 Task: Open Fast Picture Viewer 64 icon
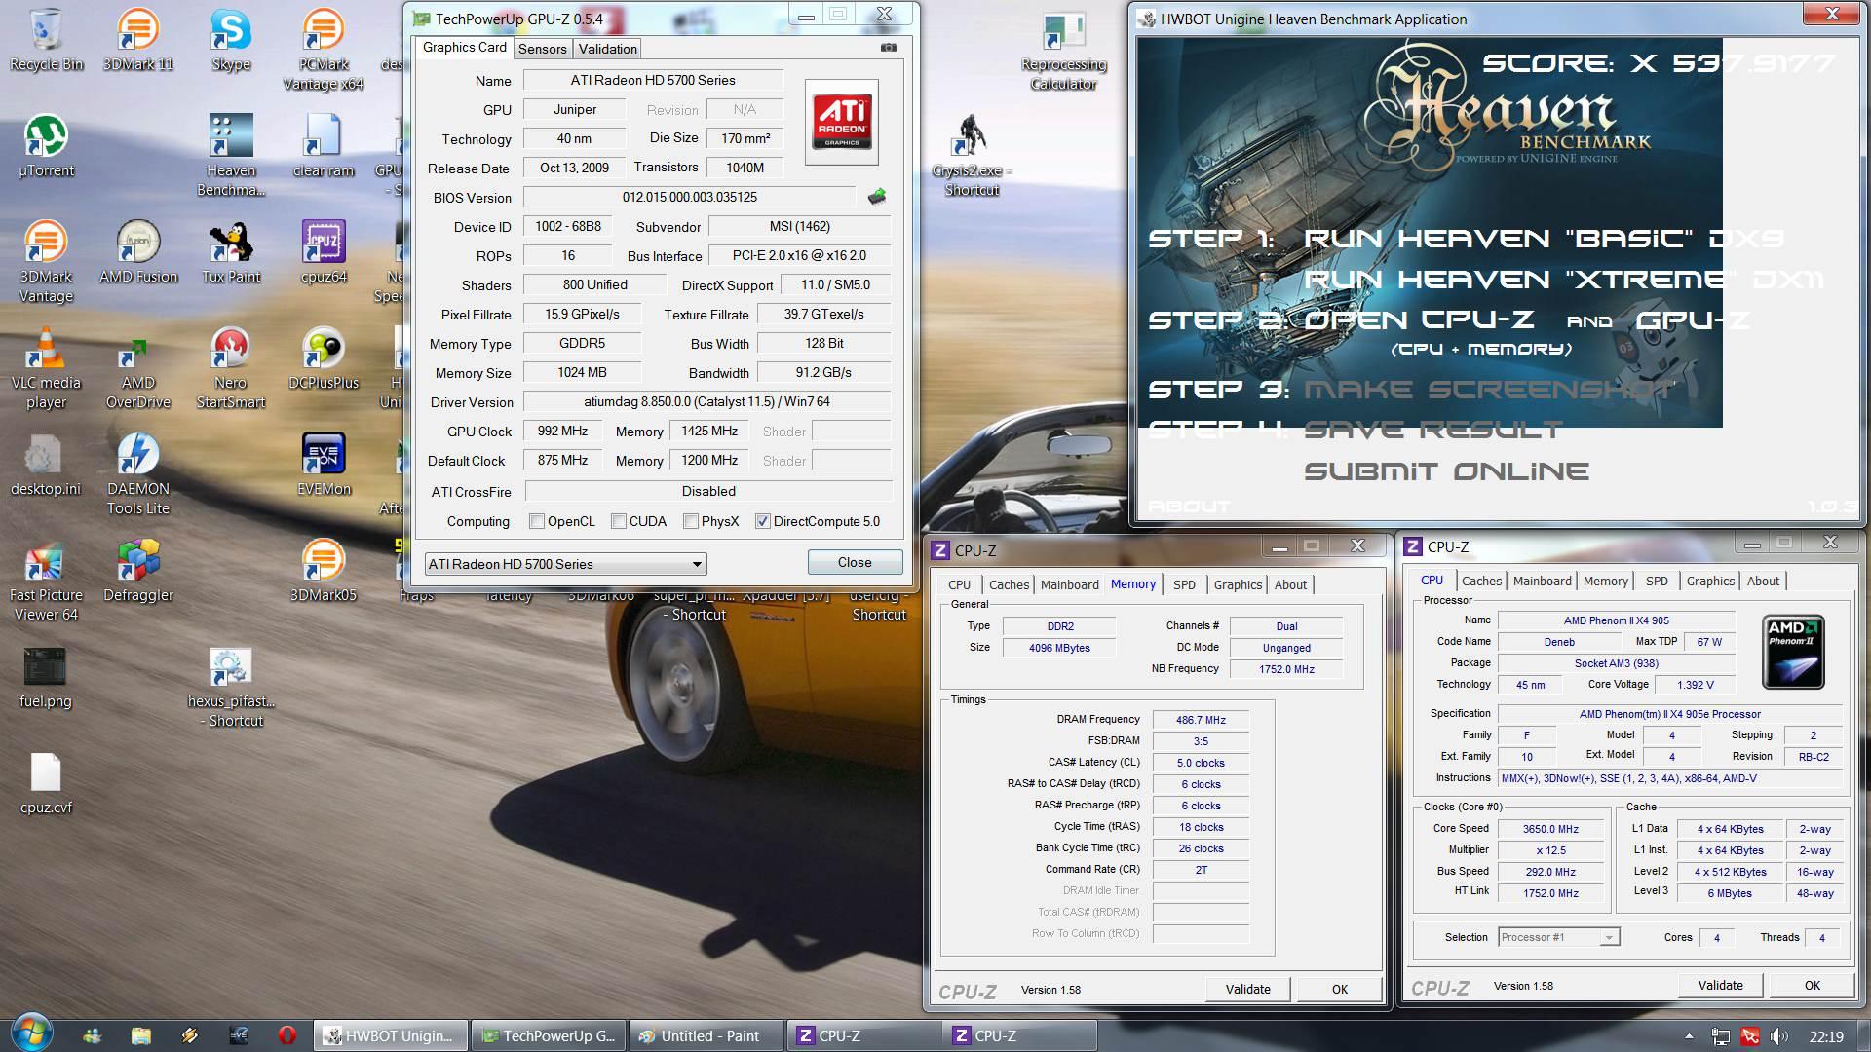(x=46, y=581)
